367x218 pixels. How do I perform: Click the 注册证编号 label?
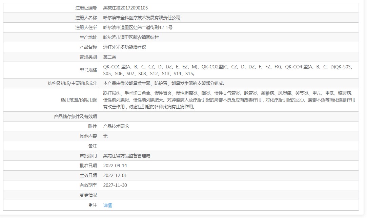pyautogui.click(x=86, y=8)
